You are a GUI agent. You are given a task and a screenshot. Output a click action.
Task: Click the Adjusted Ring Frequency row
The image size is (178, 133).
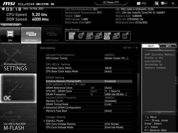point(89,55)
